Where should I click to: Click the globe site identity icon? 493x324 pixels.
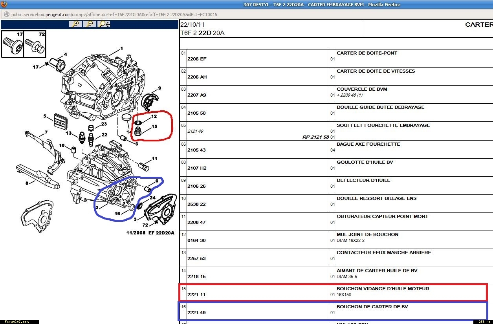coord(6,15)
